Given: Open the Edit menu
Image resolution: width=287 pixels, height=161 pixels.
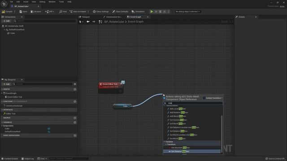Looking at the screenshot, I should pos(18,2).
